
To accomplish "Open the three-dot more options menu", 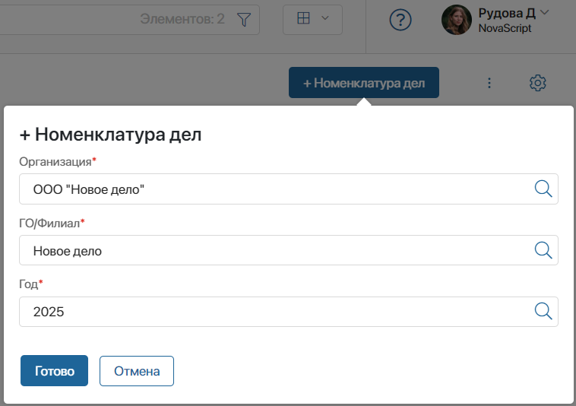I will pyautogui.click(x=489, y=83).
